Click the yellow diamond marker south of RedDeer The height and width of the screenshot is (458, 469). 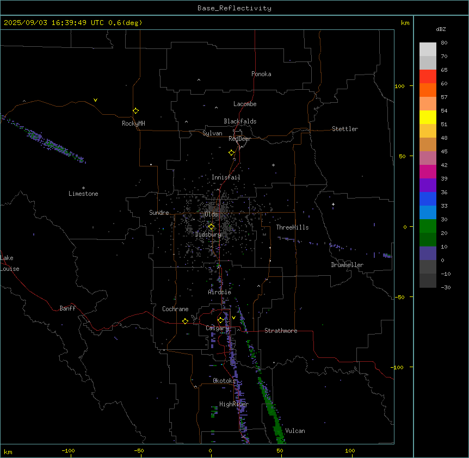232,153
